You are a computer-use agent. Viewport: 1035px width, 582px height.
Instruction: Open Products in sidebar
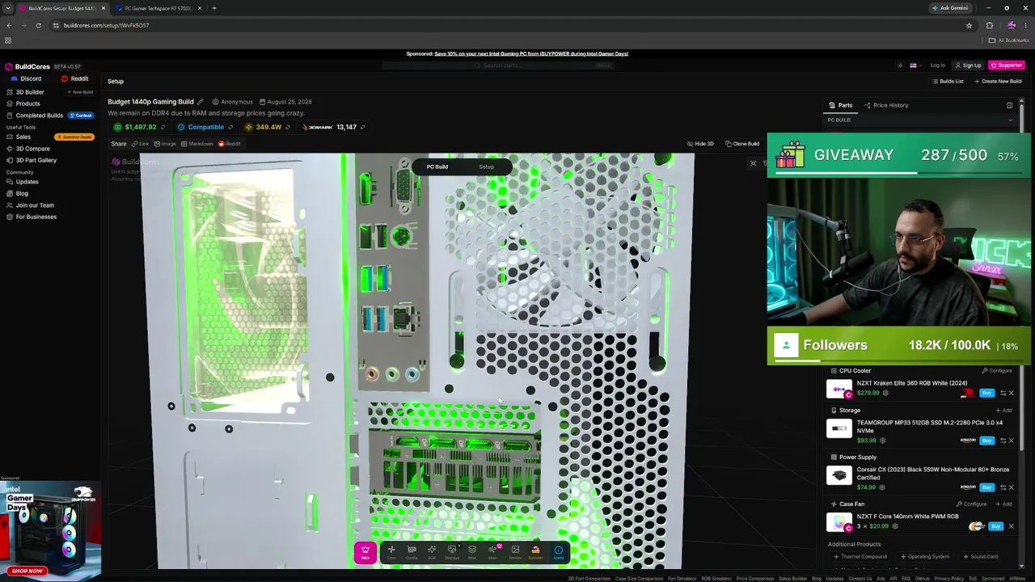click(23, 103)
